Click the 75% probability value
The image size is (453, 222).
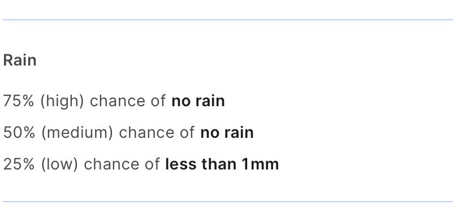click(19, 101)
